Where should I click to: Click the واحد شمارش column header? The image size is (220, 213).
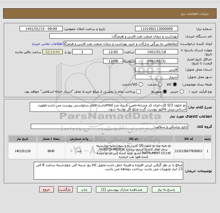coord(79,139)
